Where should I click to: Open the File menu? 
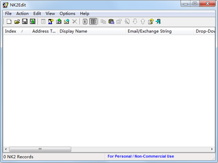[x=8, y=14]
